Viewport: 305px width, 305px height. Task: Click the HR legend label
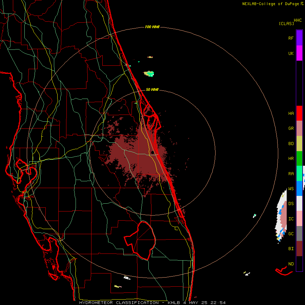[291, 159]
